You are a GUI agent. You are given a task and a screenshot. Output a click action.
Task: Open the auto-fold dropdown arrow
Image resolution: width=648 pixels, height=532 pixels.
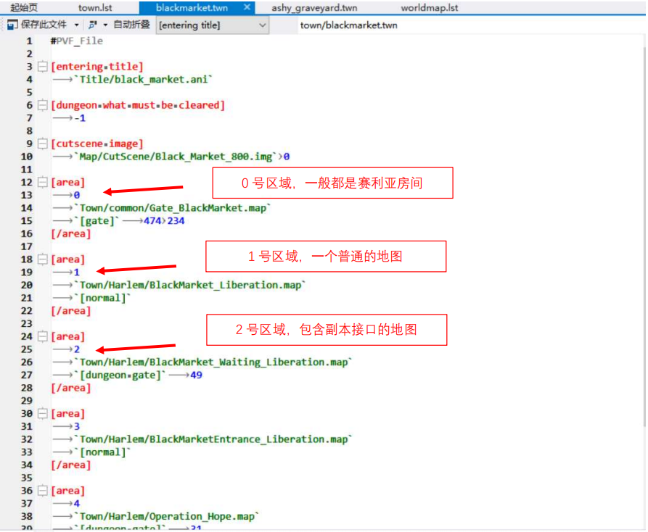105,25
